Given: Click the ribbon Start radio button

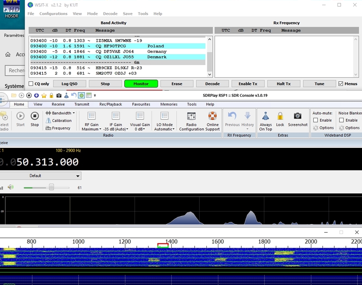Looking at the screenshot, I should point(21,119).
